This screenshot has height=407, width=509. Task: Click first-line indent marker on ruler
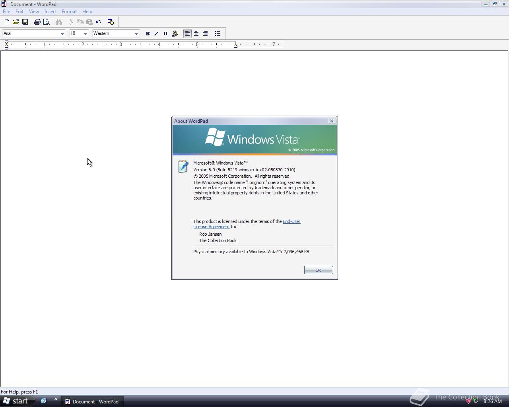[x=6, y=42]
